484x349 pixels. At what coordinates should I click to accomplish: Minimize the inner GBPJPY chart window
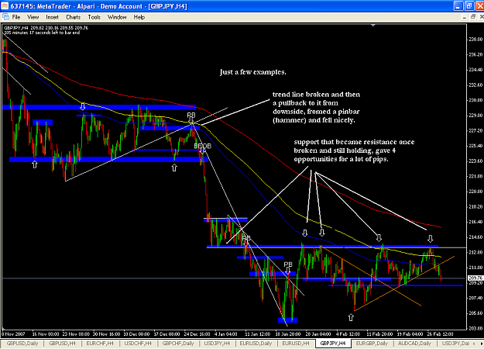(465, 17)
